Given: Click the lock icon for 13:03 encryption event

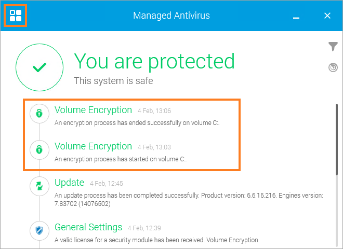Looking at the screenshot, I should (39, 149).
